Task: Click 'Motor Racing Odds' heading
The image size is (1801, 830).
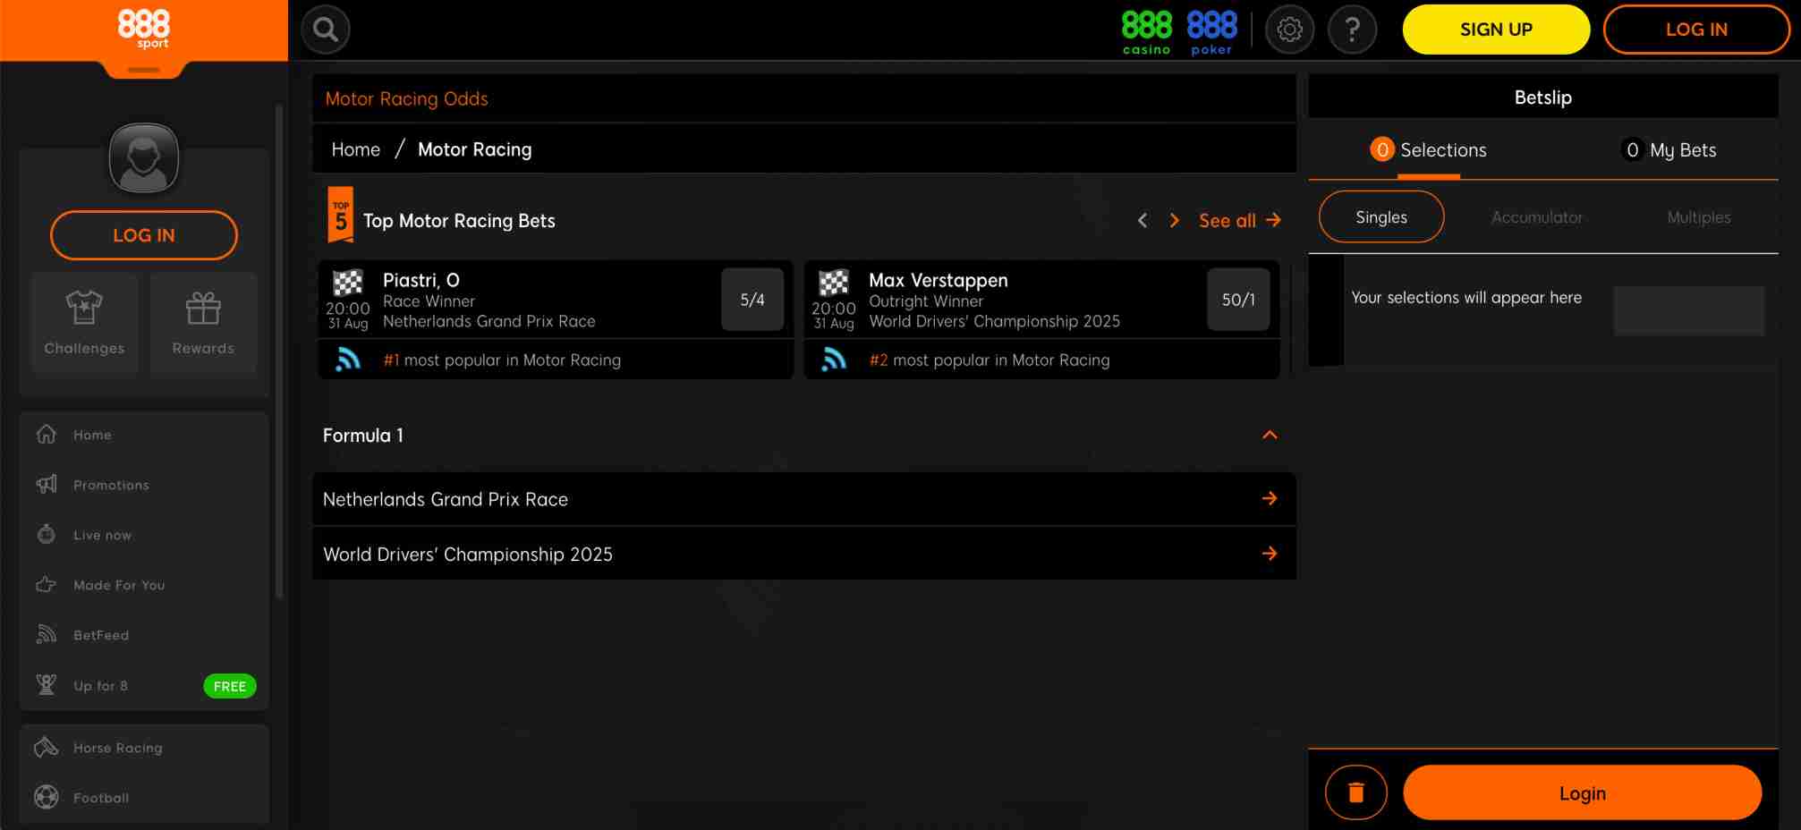Action: (x=406, y=98)
